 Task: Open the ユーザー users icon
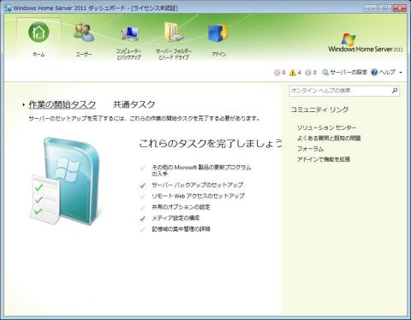(84, 33)
